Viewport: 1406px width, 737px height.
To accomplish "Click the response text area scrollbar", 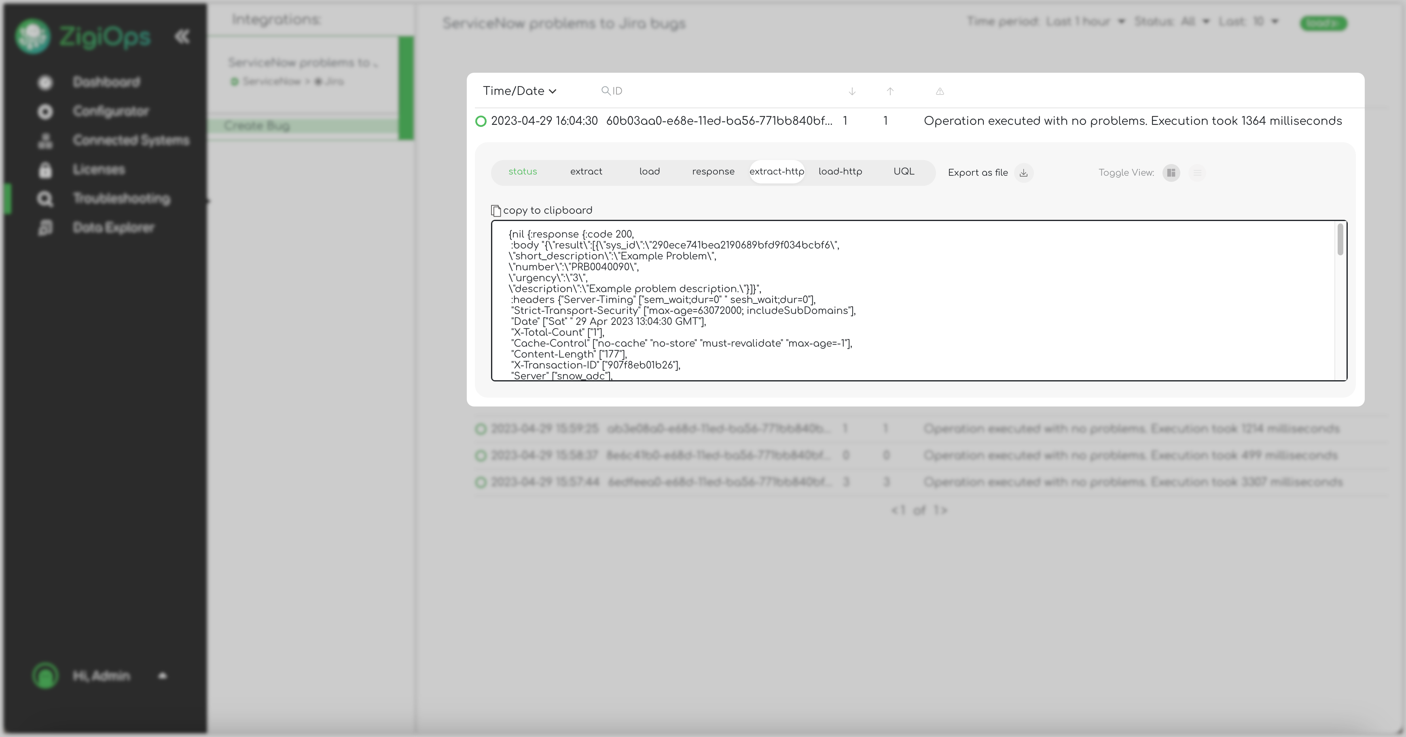I will 1340,240.
